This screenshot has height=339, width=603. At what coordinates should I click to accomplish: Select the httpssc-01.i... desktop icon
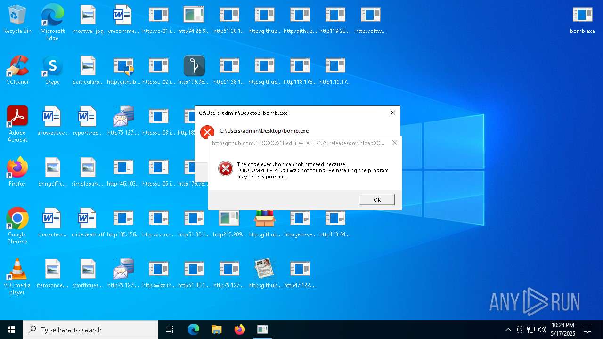159,20
